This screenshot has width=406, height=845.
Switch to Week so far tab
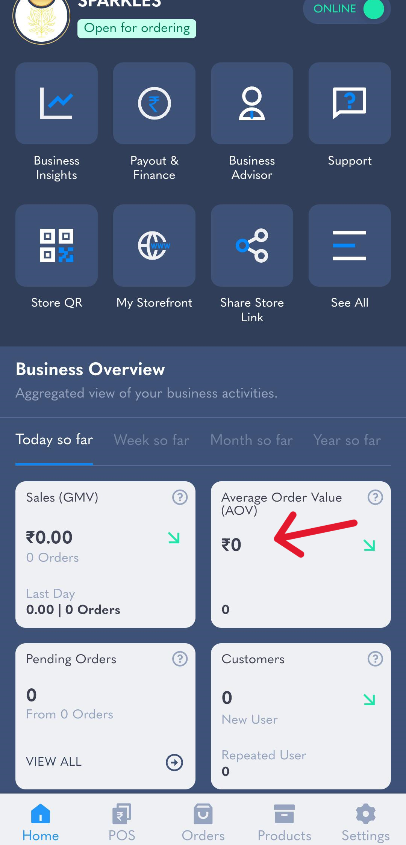pyautogui.click(x=151, y=440)
